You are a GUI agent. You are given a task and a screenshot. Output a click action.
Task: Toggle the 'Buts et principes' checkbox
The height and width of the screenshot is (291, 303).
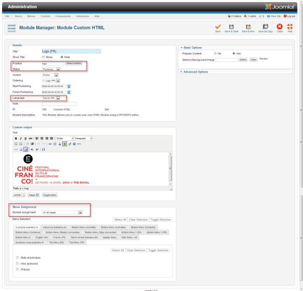tap(17, 258)
